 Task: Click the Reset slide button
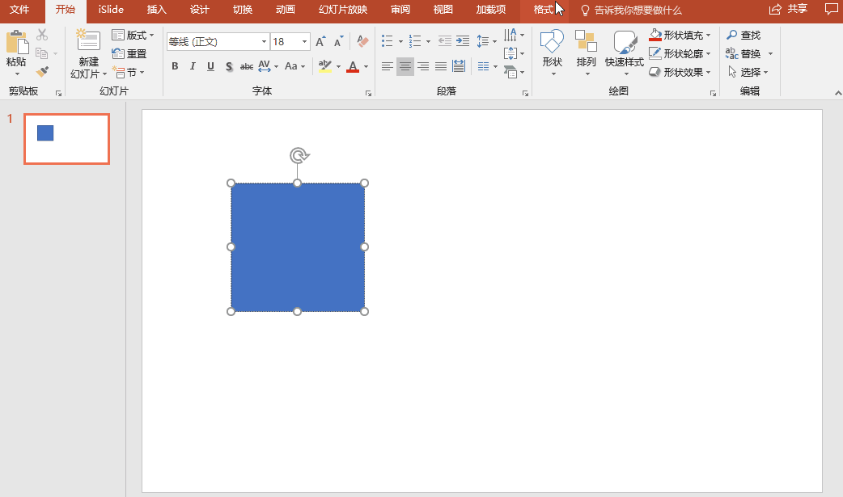[129, 53]
